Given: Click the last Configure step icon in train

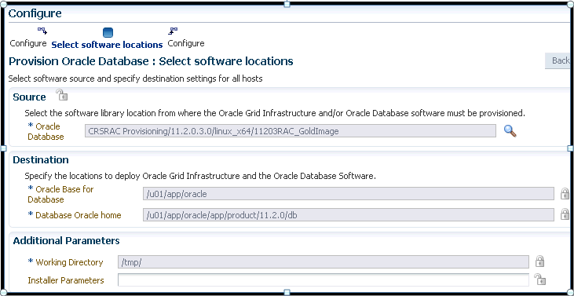Looking at the screenshot, I should [173, 31].
